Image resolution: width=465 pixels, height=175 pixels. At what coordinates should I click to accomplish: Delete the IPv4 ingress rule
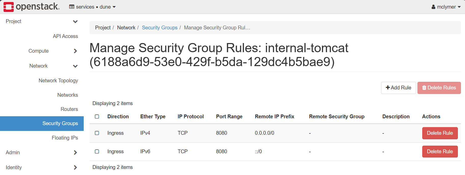tap(440, 133)
